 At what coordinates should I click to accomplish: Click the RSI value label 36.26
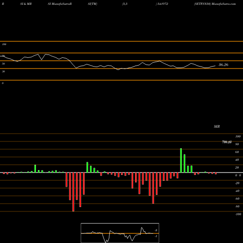pyautogui.click(x=224, y=65)
